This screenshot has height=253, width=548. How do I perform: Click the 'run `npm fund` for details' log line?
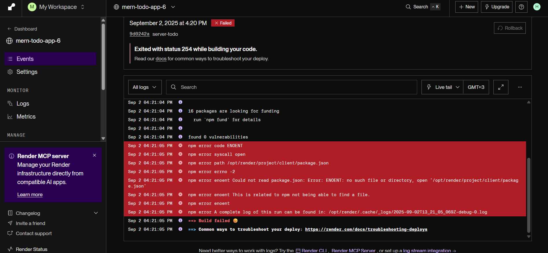click(x=227, y=120)
